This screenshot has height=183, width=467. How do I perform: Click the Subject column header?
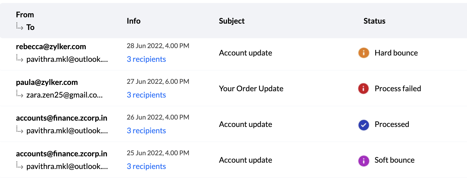pos(232,21)
